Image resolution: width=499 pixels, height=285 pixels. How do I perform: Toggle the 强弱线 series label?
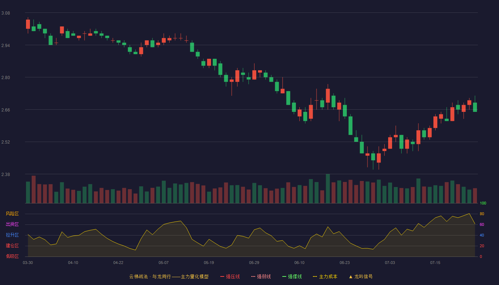click(264, 276)
